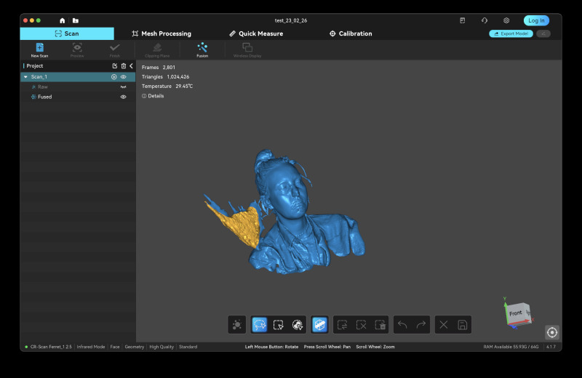Click the Export Model button
The image size is (582, 378).
(511, 33)
